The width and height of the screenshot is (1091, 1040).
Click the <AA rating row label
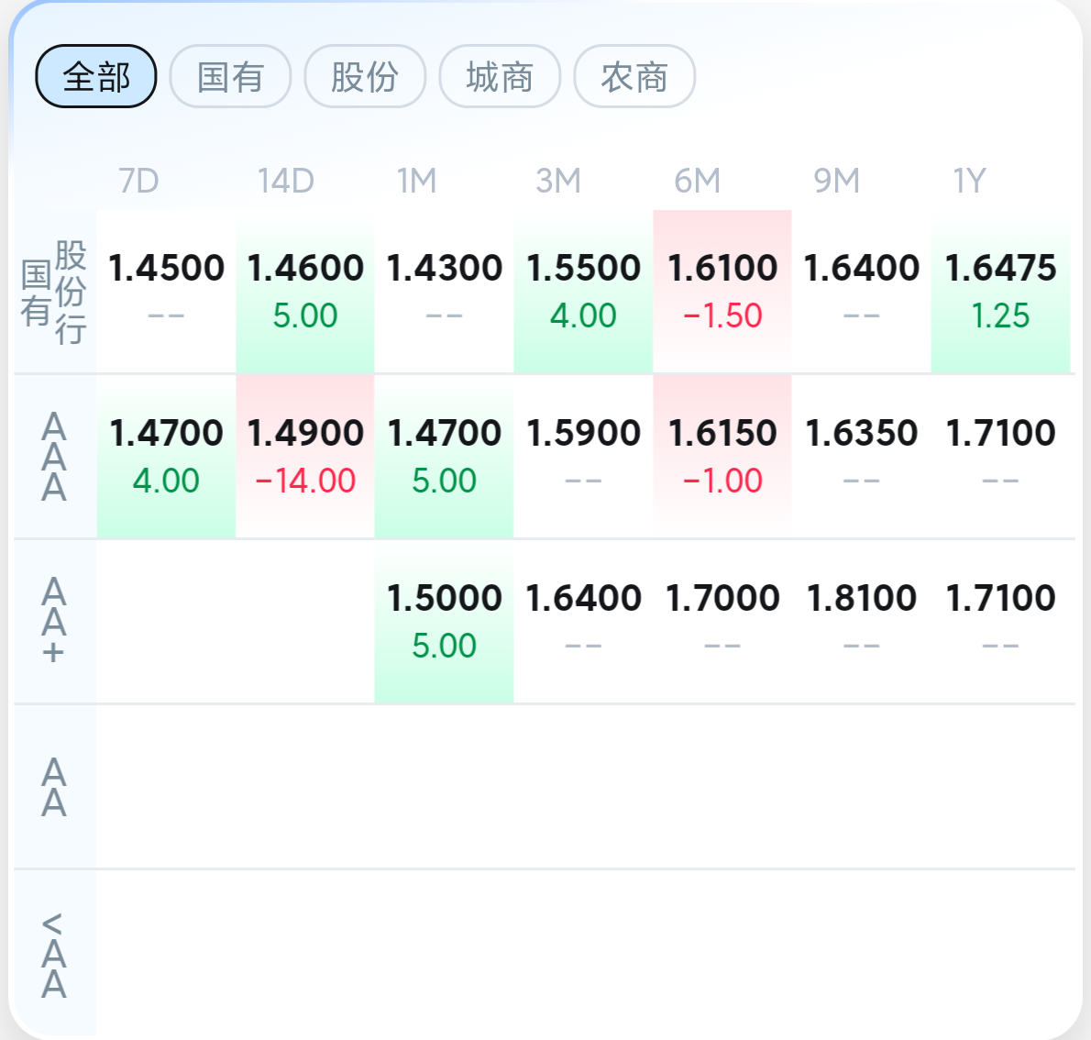coord(54,954)
